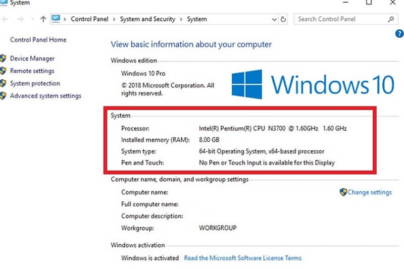This screenshot has height=269, width=404.
Task: Click the Change settings link
Action: click(x=369, y=192)
